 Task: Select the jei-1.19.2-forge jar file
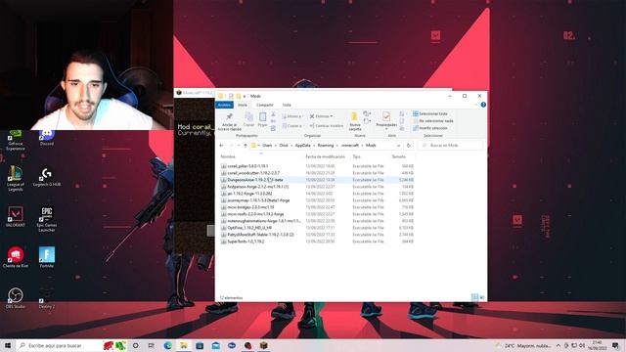[317, 194]
